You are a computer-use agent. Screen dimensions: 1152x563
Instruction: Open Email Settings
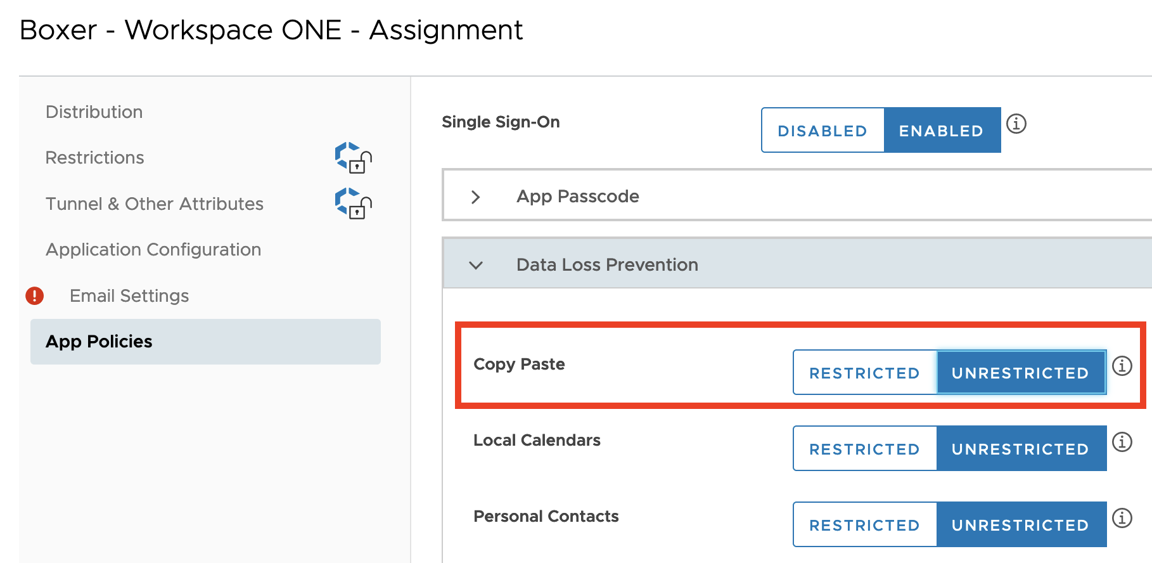[129, 295]
